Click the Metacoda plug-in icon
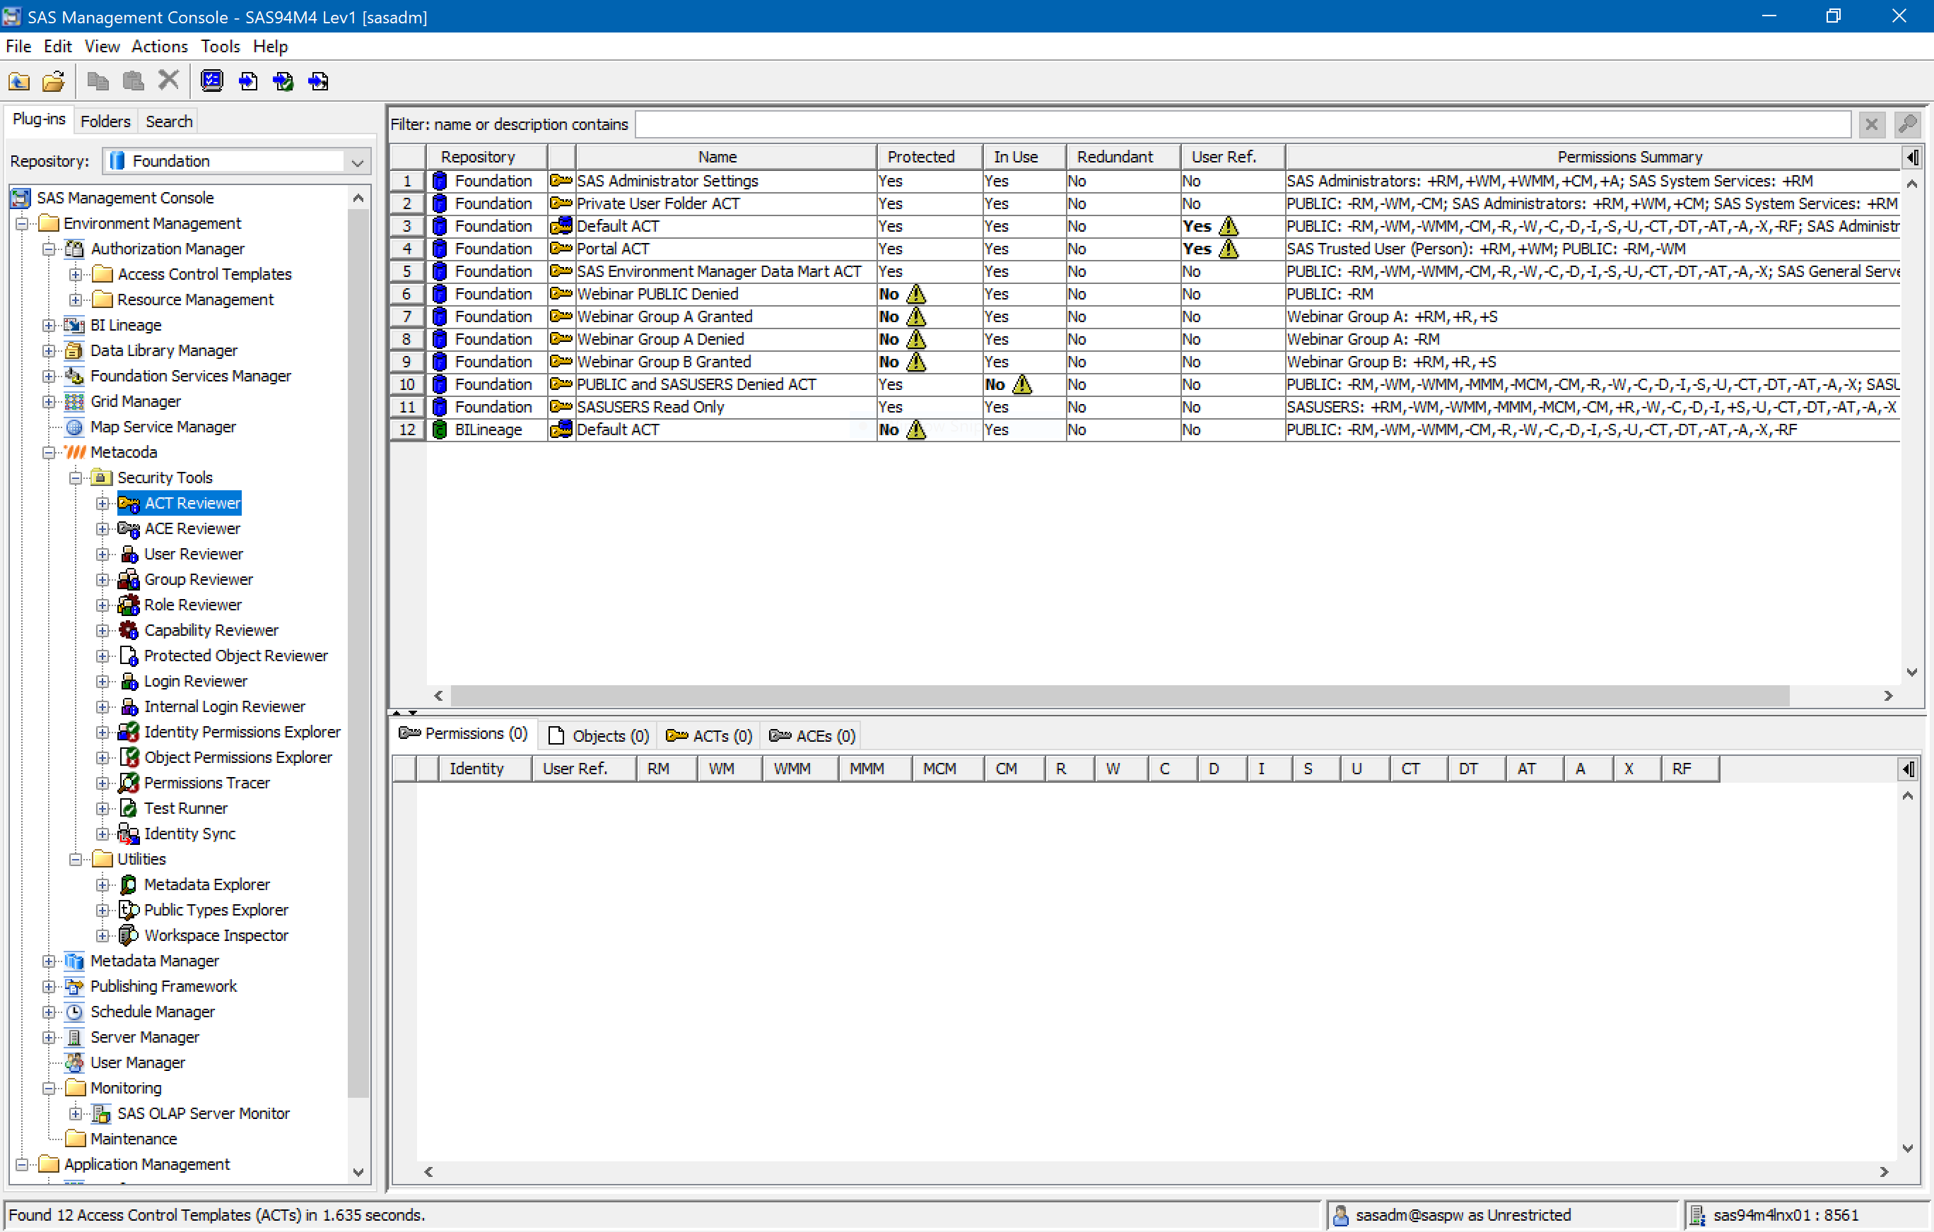This screenshot has width=1934, height=1232. 75,452
